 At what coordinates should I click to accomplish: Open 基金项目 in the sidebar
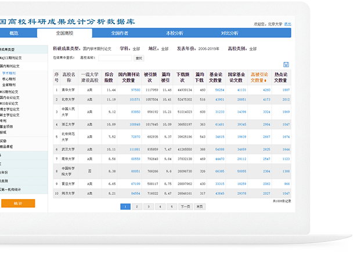click(6, 127)
